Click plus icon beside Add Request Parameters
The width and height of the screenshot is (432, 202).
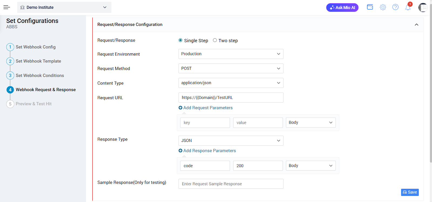click(180, 108)
